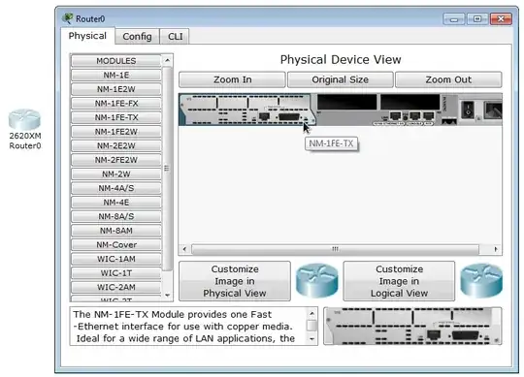Select the NM-4E module
This screenshot has width=524, height=377.
[x=116, y=203]
